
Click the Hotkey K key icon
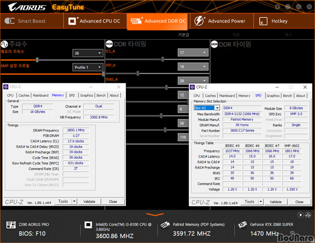[x=263, y=21]
